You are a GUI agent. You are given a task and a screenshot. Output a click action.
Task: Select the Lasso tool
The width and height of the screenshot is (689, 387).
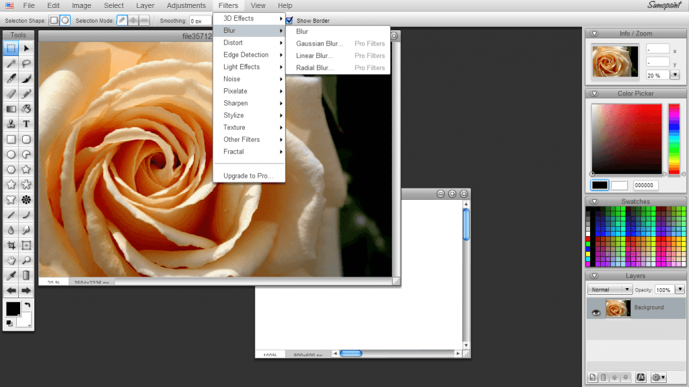pyautogui.click(x=26, y=63)
